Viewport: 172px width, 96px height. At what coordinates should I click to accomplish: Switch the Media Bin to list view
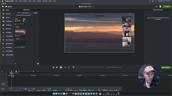pos(37,13)
